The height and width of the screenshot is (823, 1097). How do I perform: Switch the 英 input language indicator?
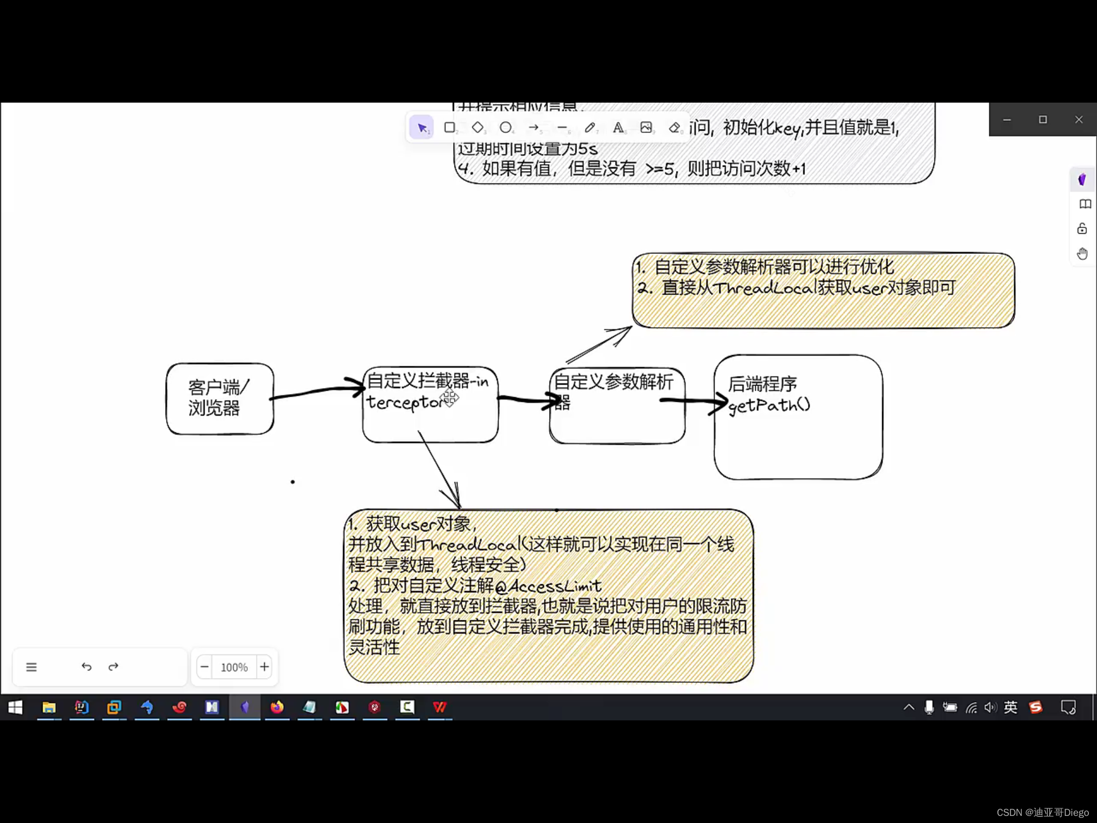[x=1011, y=707]
